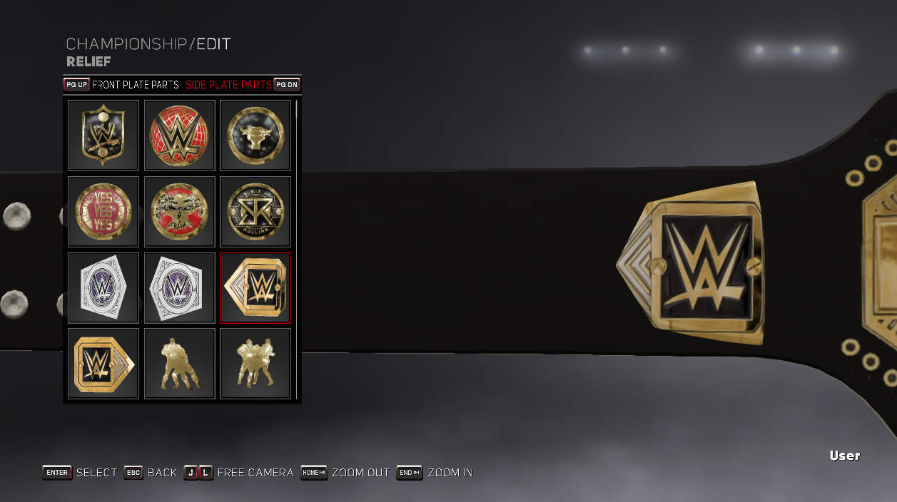Choose the red plate with gold skull
The width and height of the screenshot is (897, 502).
point(180,212)
